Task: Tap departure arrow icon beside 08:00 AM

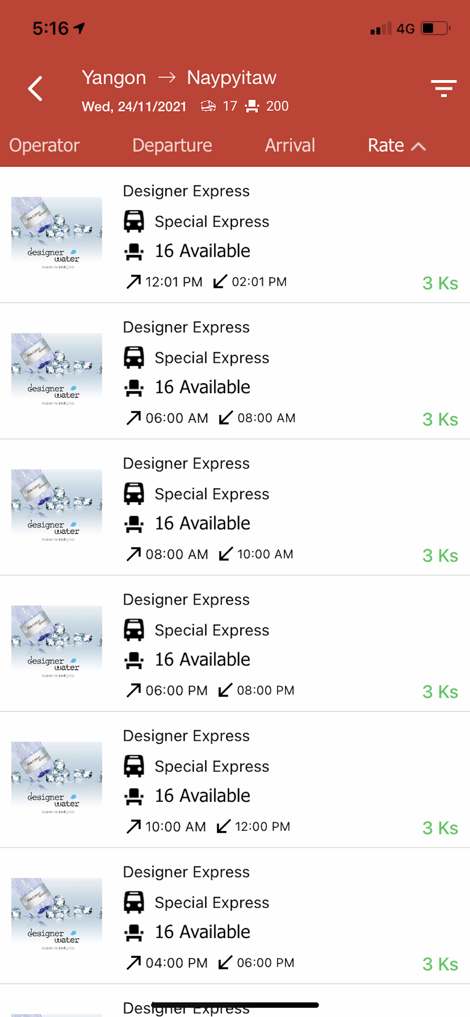Action: point(134,554)
